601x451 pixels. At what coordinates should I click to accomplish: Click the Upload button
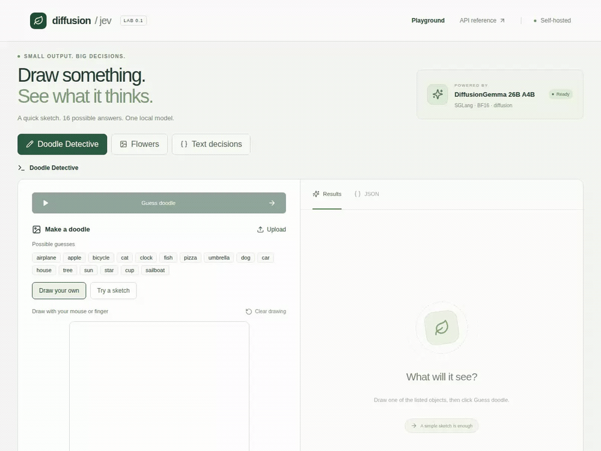[272, 229]
